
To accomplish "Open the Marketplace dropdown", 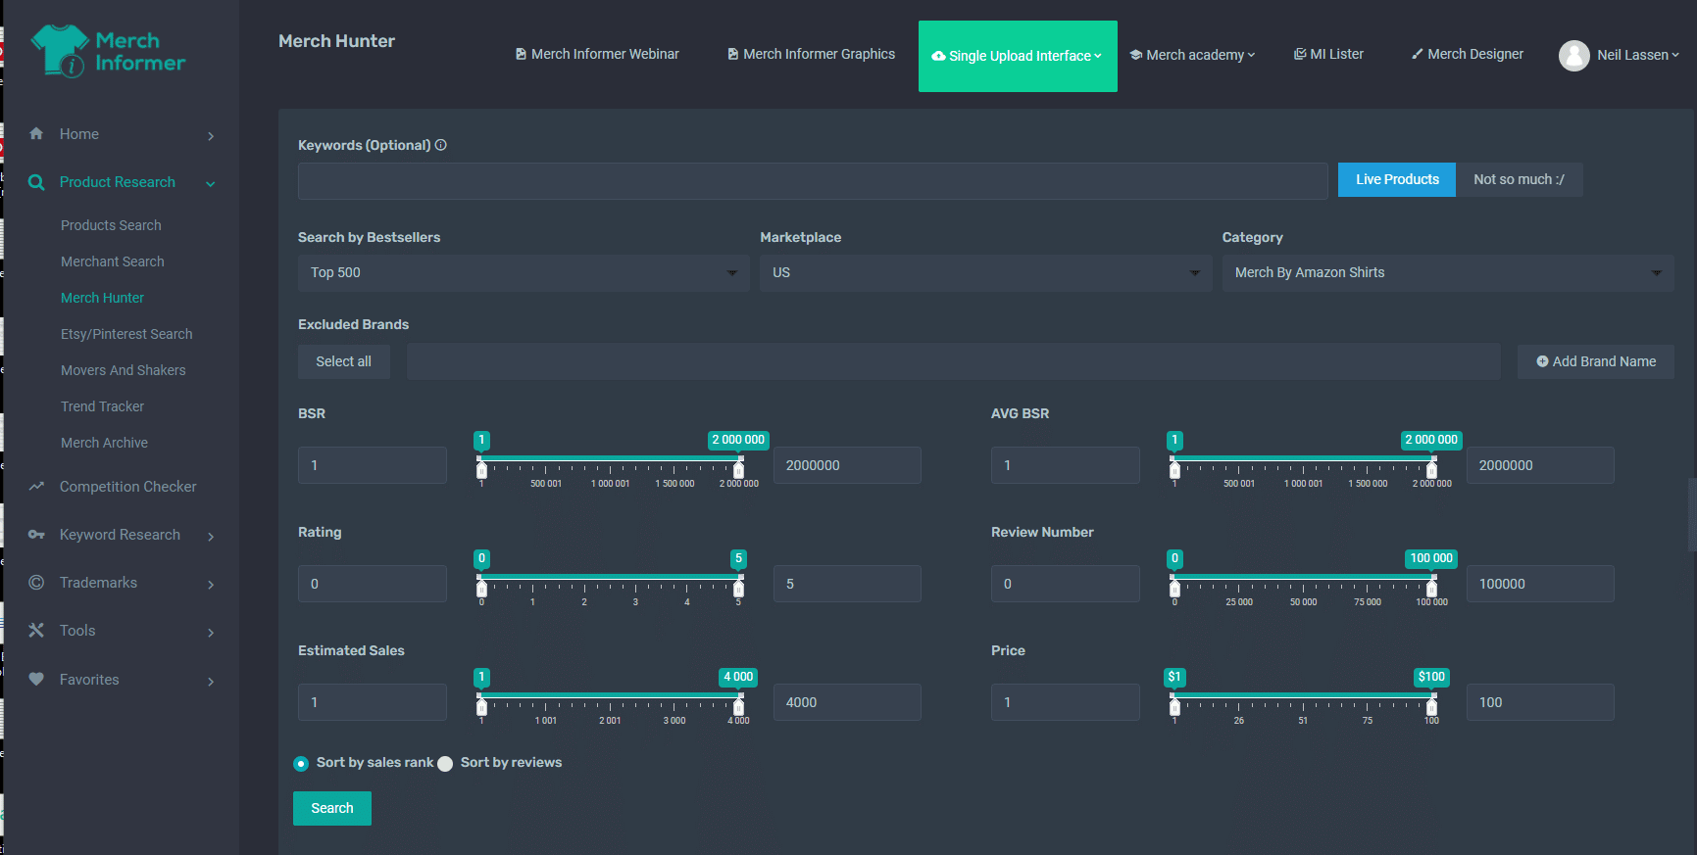I will click(985, 272).
